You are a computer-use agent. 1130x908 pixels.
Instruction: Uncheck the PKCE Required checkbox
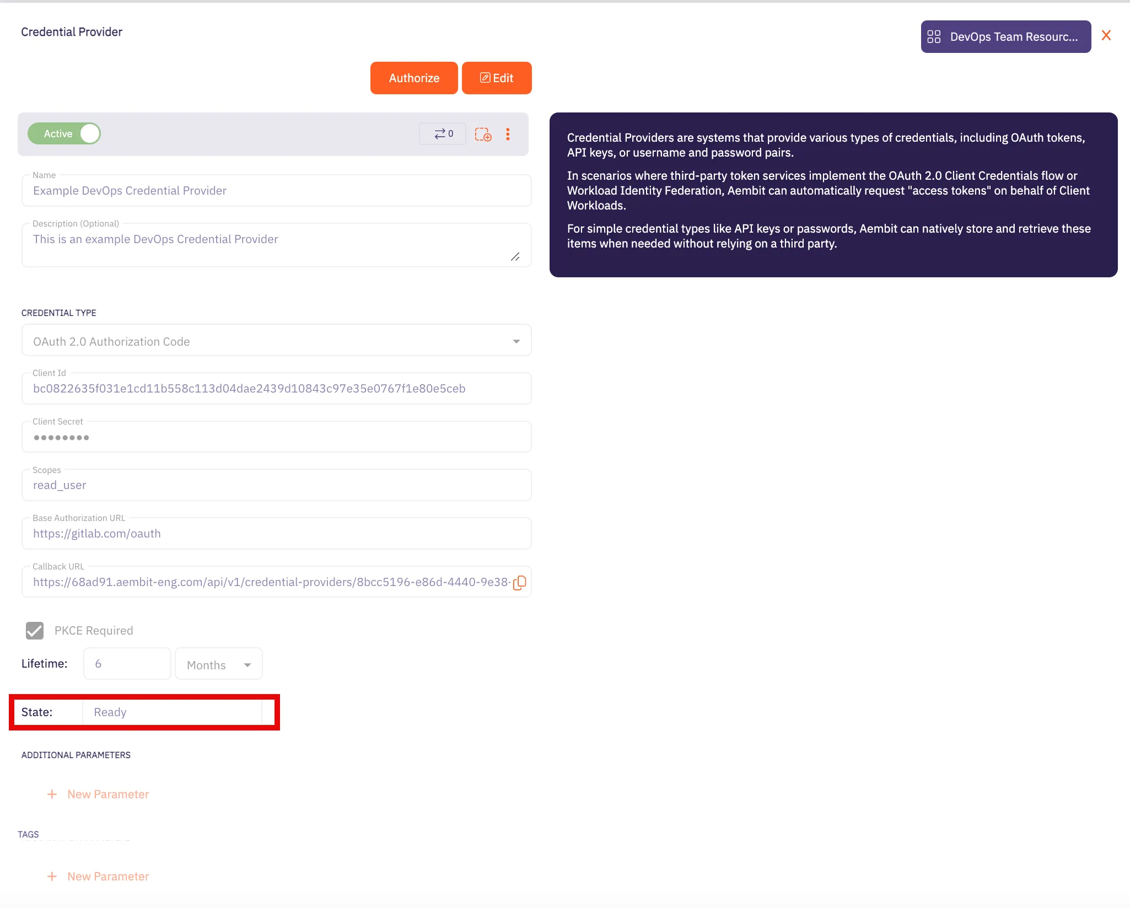[x=35, y=630]
